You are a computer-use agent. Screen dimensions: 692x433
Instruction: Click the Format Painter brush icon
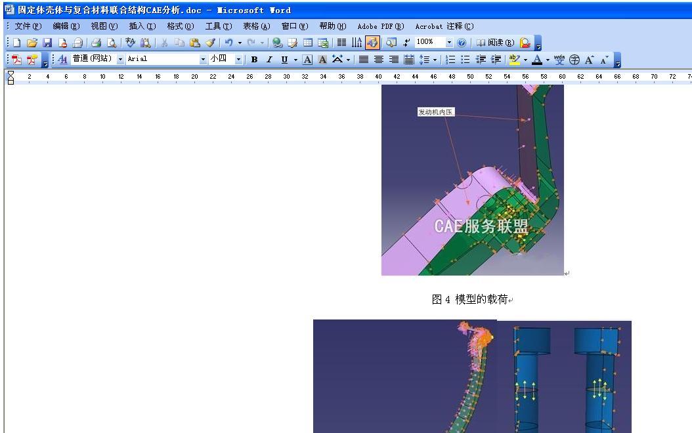[210, 43]
